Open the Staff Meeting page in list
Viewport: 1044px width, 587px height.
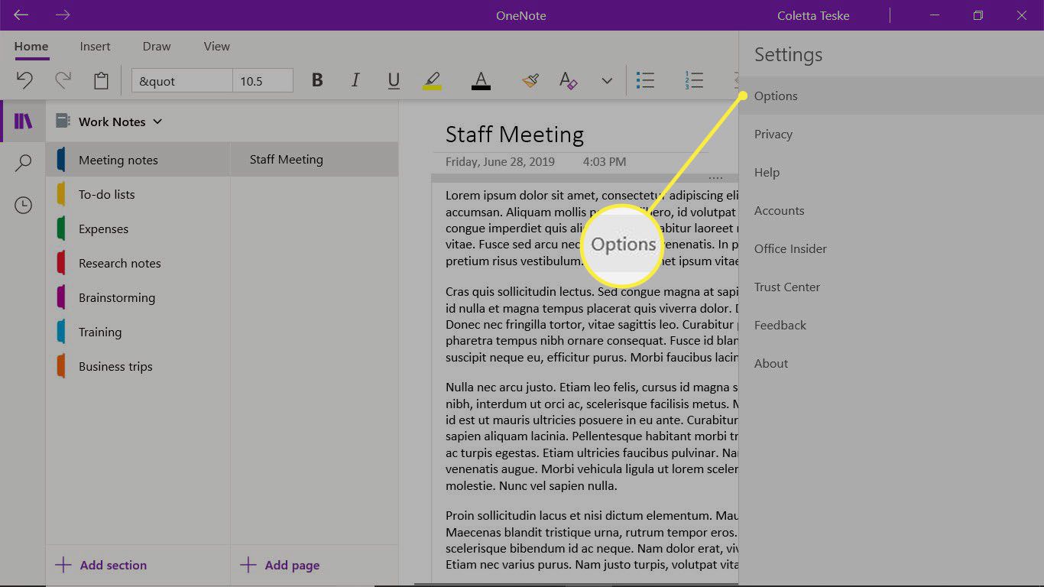click(314, 160)
